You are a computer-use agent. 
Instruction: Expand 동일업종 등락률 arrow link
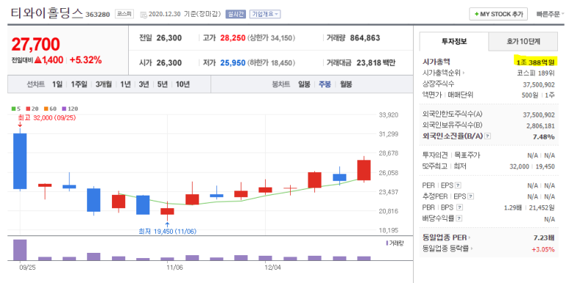pos(472,248)
